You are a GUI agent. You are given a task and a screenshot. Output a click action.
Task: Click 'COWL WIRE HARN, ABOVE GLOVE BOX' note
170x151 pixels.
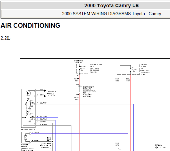[46, 146]
